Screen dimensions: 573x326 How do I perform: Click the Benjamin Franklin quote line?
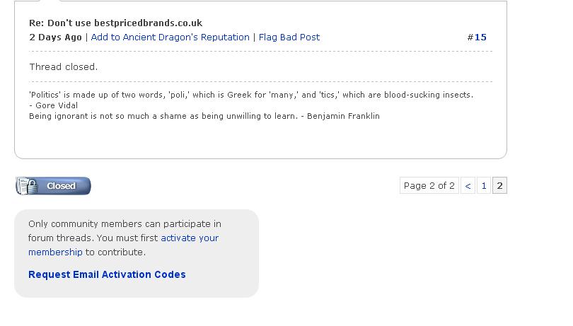point(204,116)
